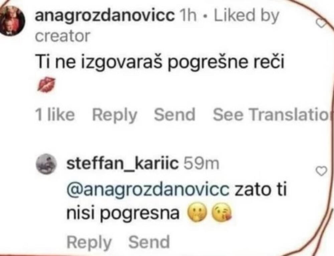The width and height of the screenshot is (334, 256).
Task: Send steffan_kariic's reply to someone
Action: pos(149,242)
